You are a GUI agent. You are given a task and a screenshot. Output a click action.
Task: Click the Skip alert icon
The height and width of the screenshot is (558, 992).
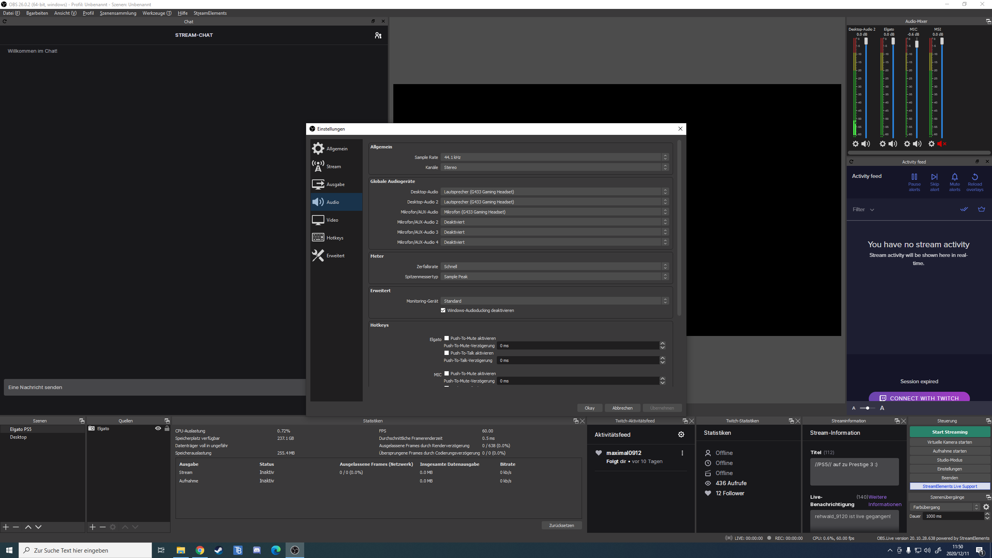(934, 177)
